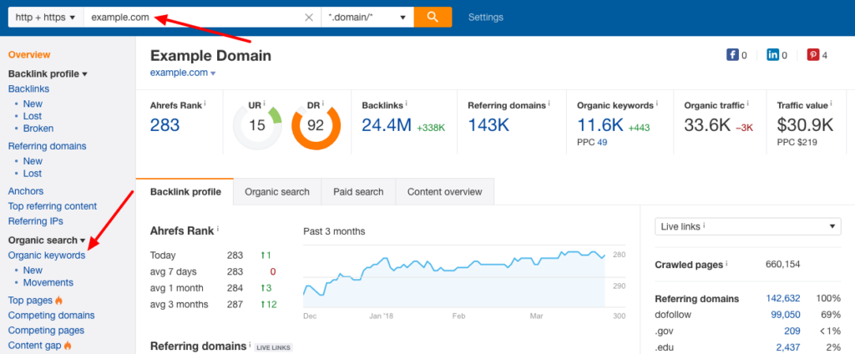
Task: Show info icon beside UR gauge
Action: (x=264, y=103)
